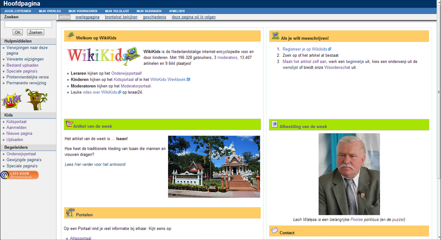The width and height of the screenshot is (441, 240).
Task: Open Kidsportaal sidebar link
Action: (x=16, y=122)
